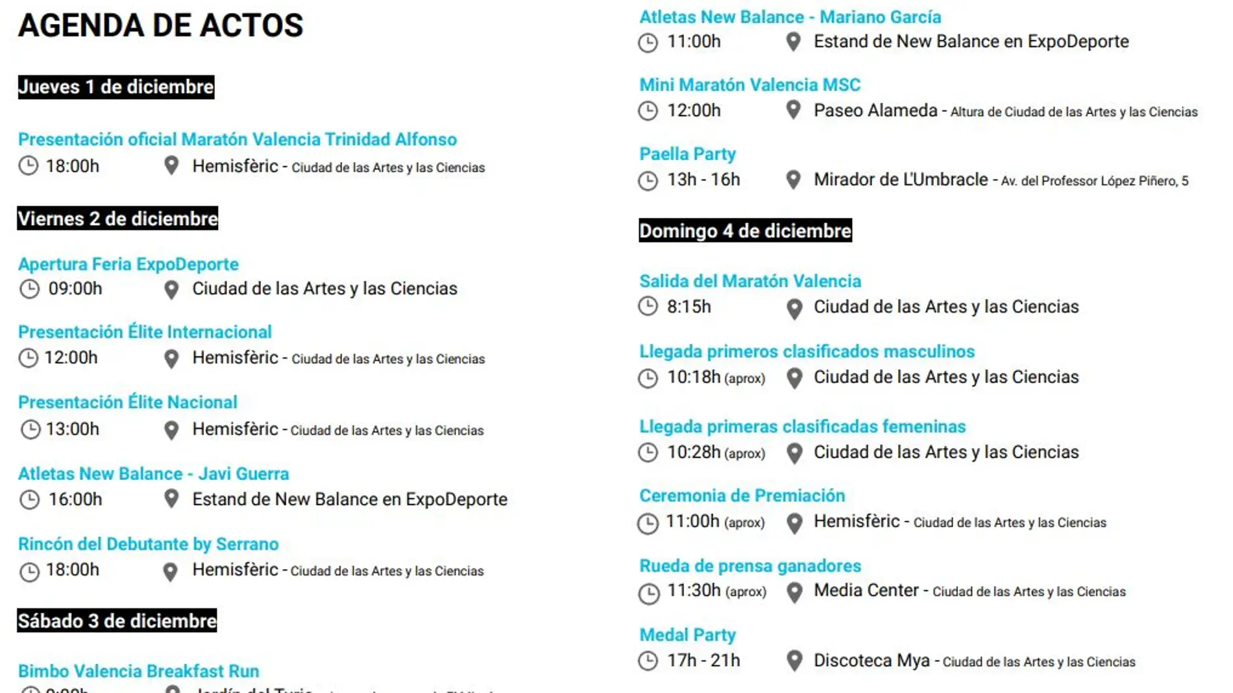1233x693 pixels.
Task: Open Atletas New Balance - Javi Guerra
Action: [x=154, y=474]
